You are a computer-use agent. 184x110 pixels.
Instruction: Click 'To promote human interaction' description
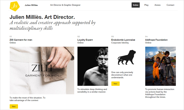pyautogui.click(x=160, y=93)
